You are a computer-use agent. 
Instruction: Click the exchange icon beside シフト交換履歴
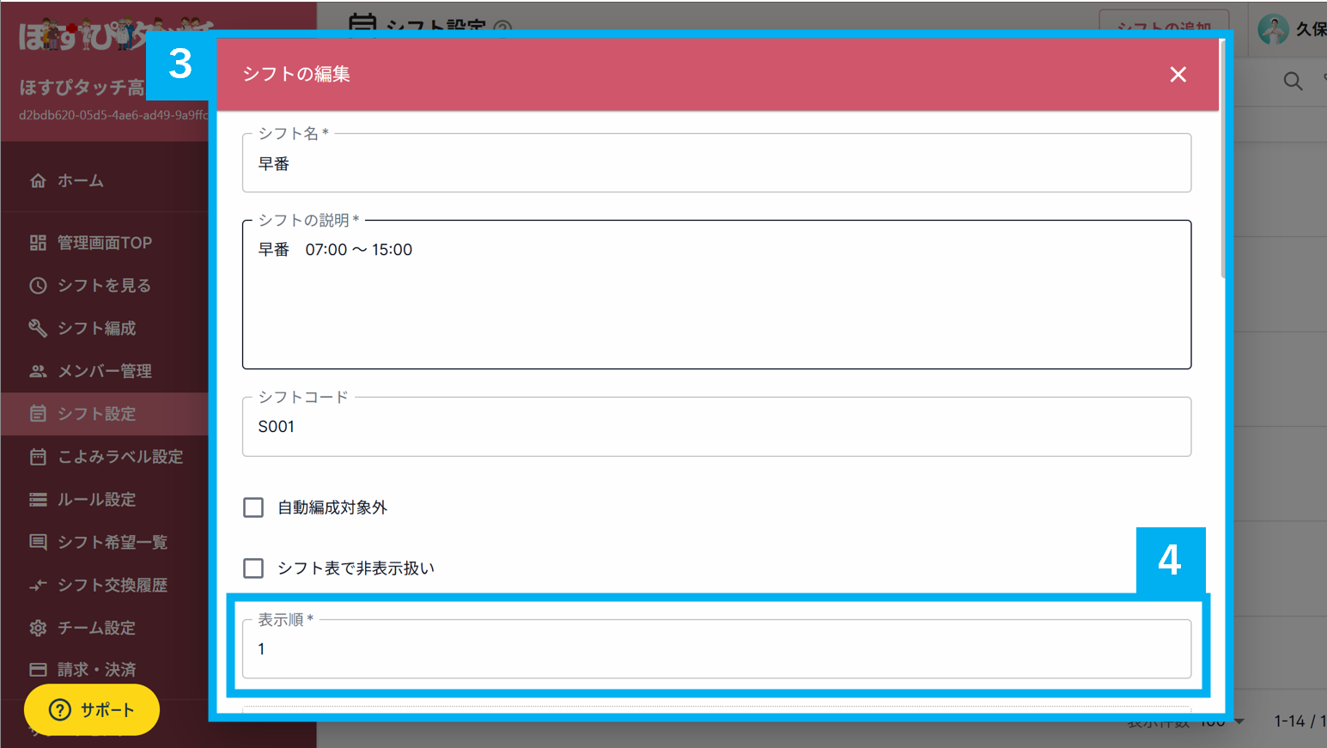[x=38, y=585]
